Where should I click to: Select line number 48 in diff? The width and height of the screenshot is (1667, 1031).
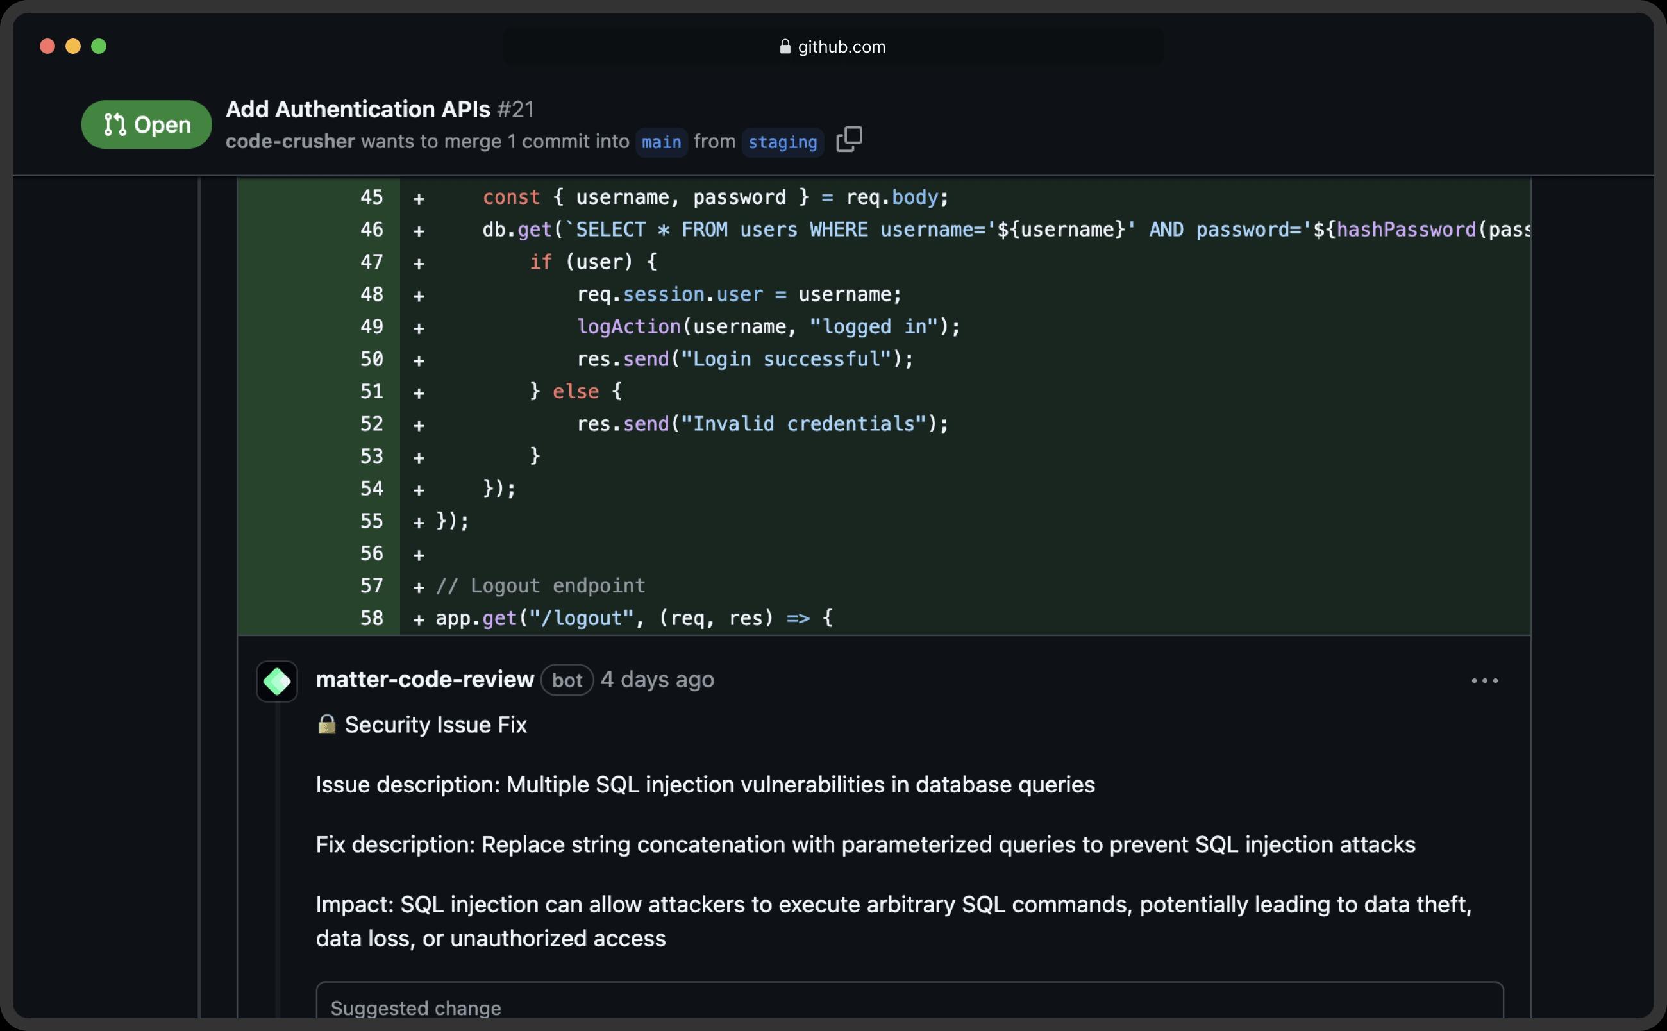[x=372, y=294]
